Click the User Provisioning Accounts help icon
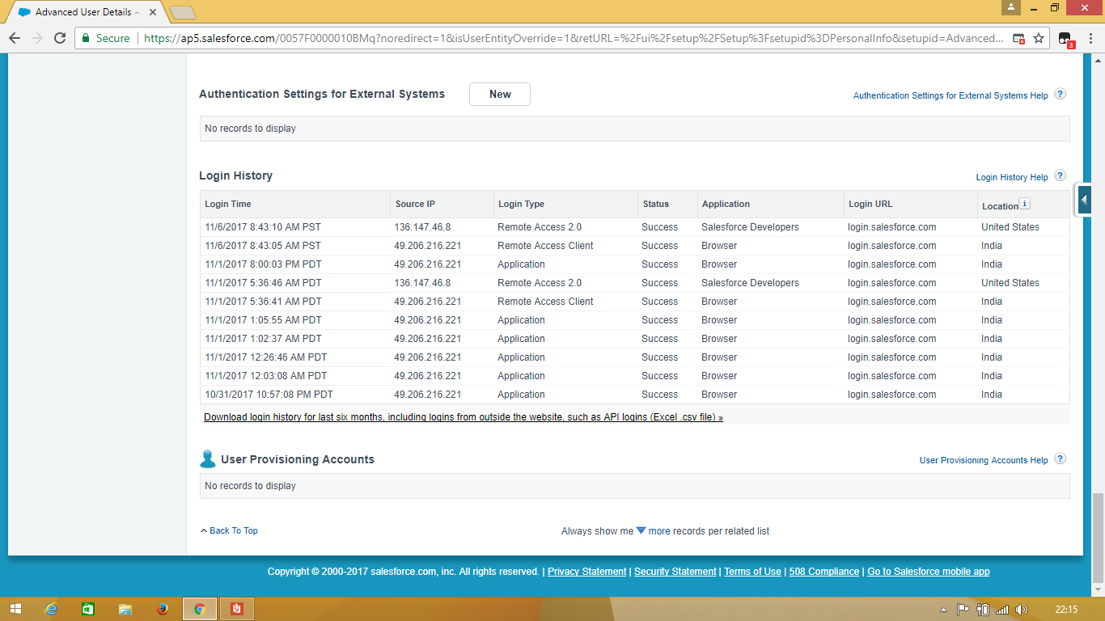 coord(1060,459)
